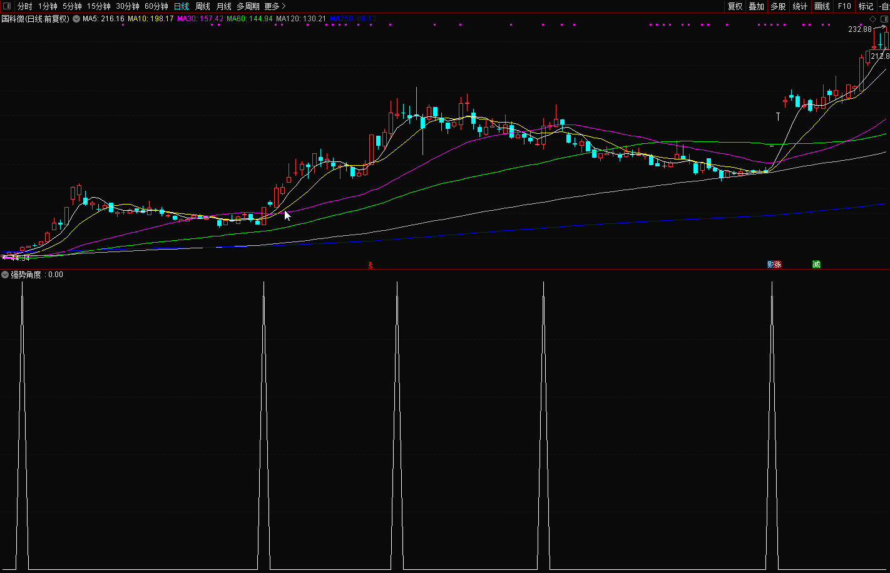Screen dimensions: 890x573
Task: Click the green 减 event marker
Action: click(816, 265)
